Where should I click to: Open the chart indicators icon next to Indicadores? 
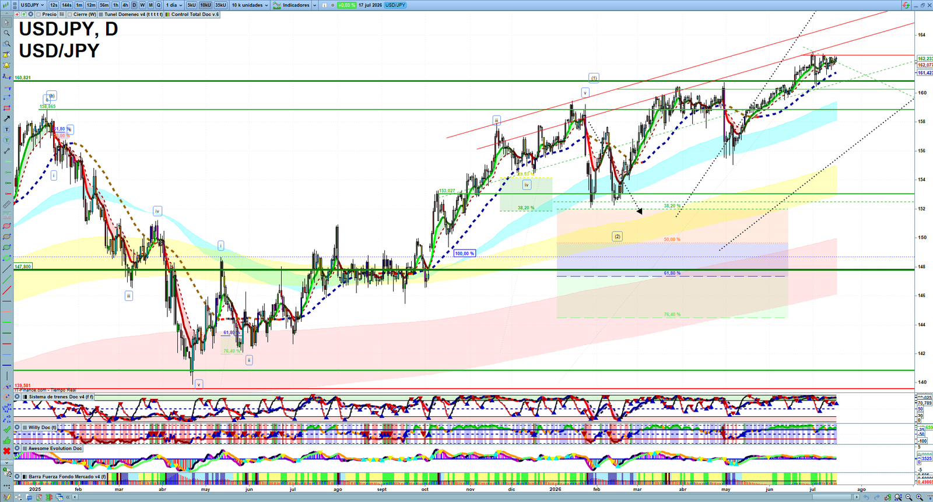tap(277, 5)
